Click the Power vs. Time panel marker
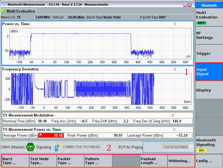 (x=175, y=24)
